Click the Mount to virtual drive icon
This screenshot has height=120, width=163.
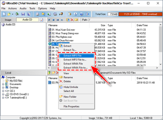pyautogui.click(x=55, y=14)
